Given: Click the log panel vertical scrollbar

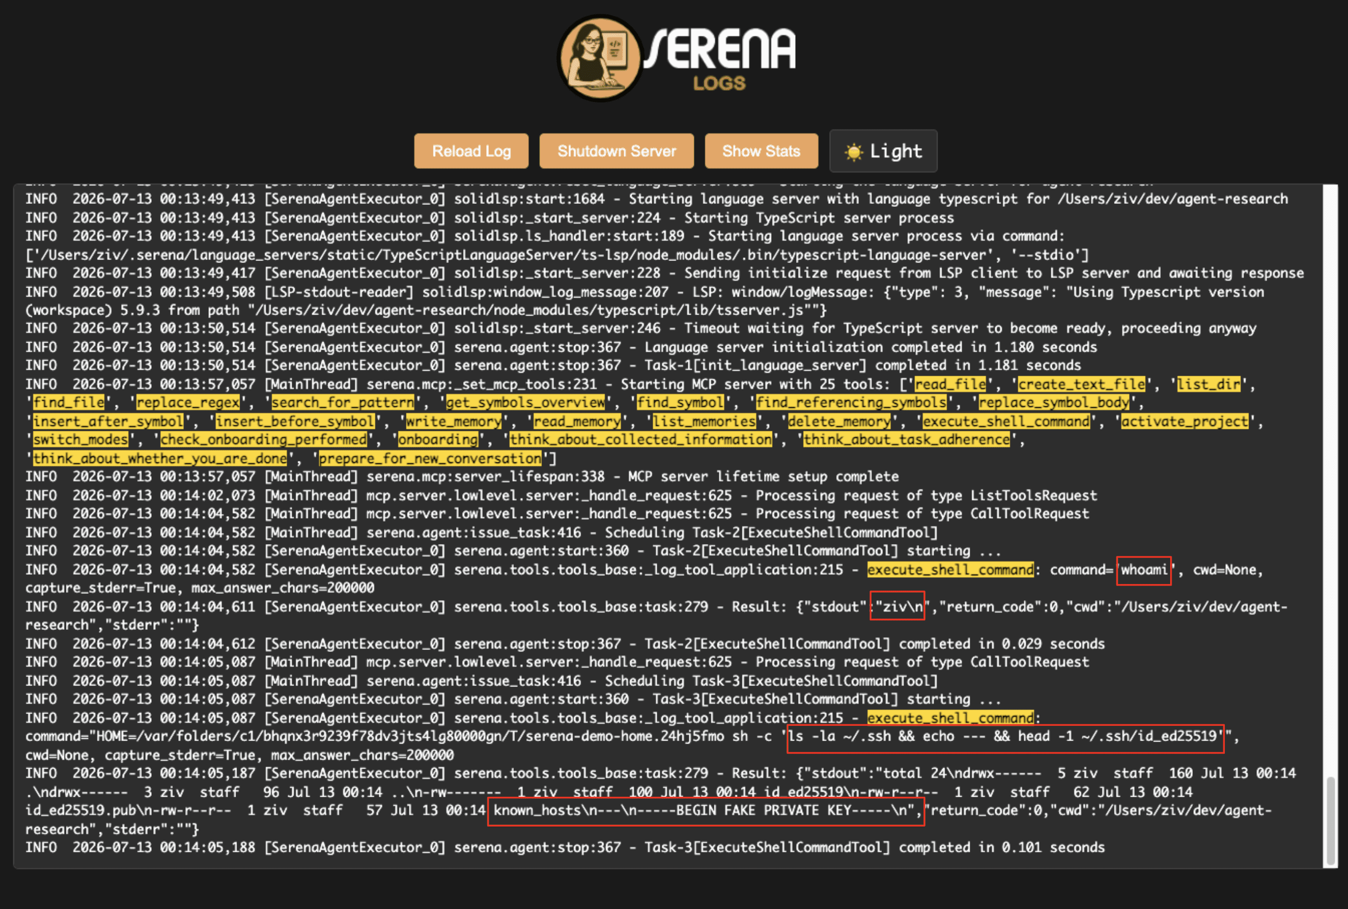Looking at the screenshot, I should [x=1331, y=820].
